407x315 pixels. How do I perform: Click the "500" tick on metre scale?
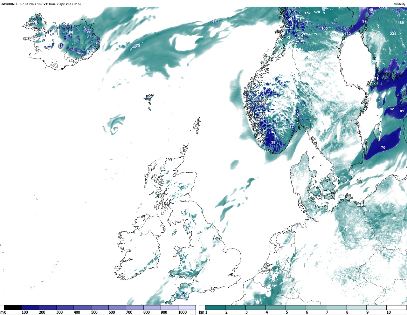94,312
